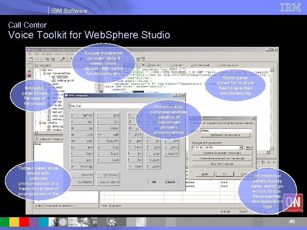Image resolution: width=307 pixels, height=230 pixels.
Task: Click the 'azure' phoneme button
Action: pos(171,153)
